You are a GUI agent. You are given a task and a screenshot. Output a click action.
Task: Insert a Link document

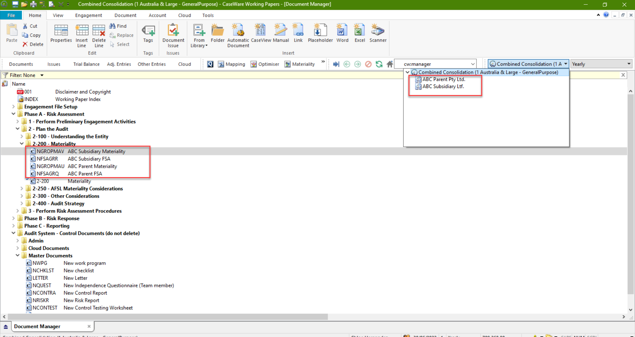(x=298, y=33)
